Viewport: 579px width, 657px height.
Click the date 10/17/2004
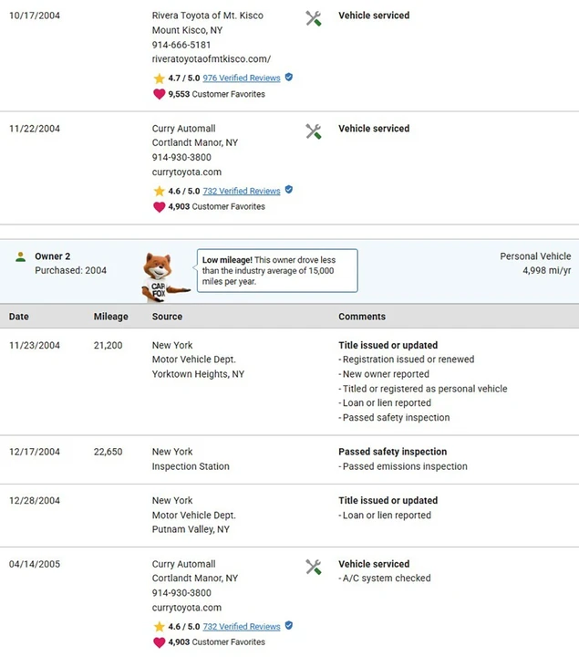tap(35, 16)
